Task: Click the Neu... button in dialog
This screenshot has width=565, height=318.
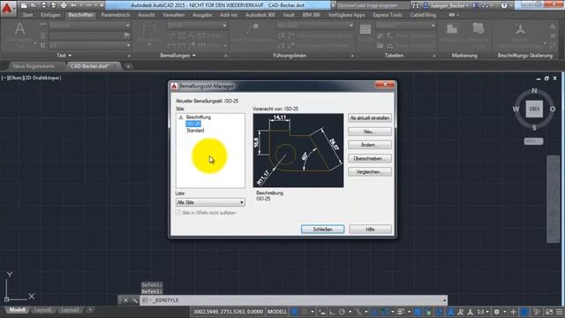Action: 370,132
